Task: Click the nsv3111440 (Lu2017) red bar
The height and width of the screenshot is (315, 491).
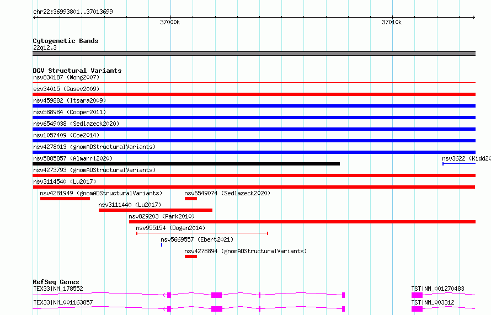Action: tap(156, 210)
